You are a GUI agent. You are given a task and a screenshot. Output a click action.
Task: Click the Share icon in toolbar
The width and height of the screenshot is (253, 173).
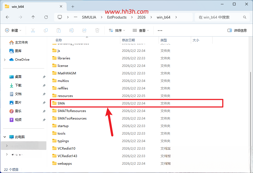(x=84, y=30)
